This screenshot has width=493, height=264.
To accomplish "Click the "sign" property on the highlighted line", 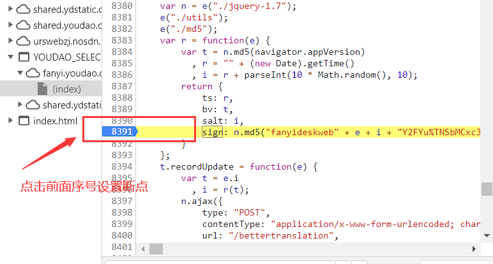I will click(212, 132).
